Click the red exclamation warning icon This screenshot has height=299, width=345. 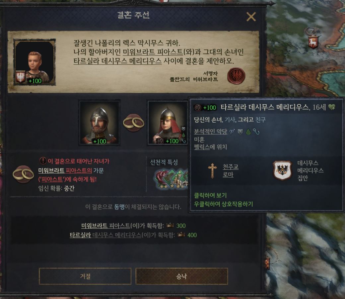[43, 161]
